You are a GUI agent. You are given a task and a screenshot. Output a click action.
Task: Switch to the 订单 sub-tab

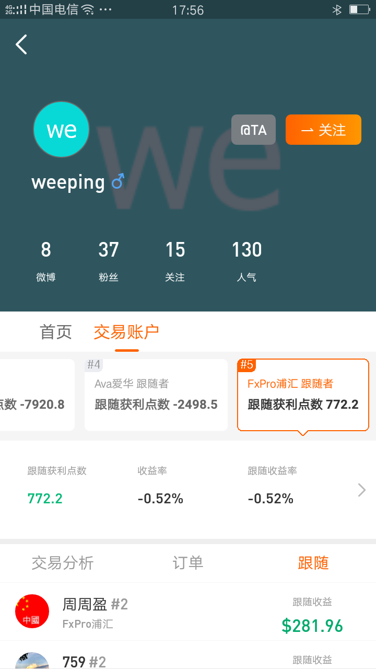[x=188, y=563]
